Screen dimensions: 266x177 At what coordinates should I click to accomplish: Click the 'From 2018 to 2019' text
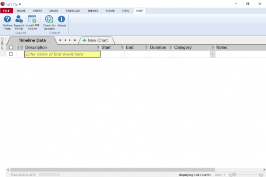point(23,175)
